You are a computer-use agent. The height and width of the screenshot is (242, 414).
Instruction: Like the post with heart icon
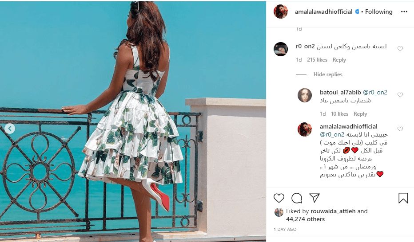279,198
